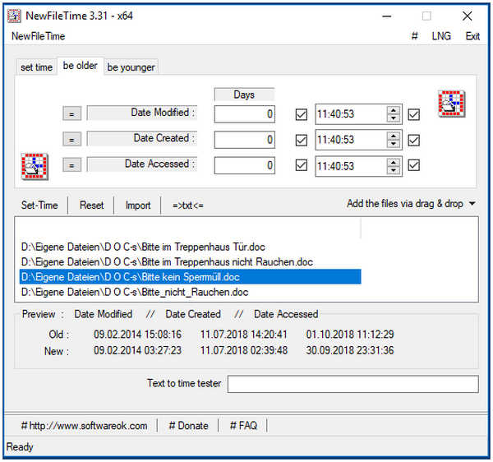The height and width of the screenshot is (462, 493).
Task: Decrease the Date Modified time with down arrow
Action: pyautogui.click(x=394, y=118)
